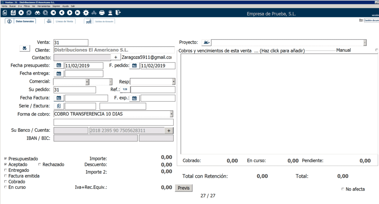The height and width of the screenshot is (204, 379).
Task: Click the plus button beside Contacto
Action: click(115, 57)
